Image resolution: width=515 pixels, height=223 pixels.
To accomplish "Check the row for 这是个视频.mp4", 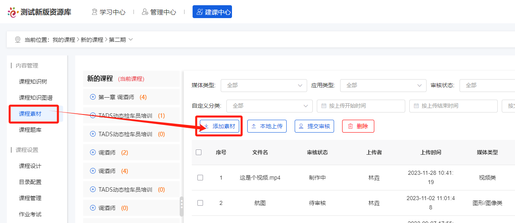I will (200, 178).
